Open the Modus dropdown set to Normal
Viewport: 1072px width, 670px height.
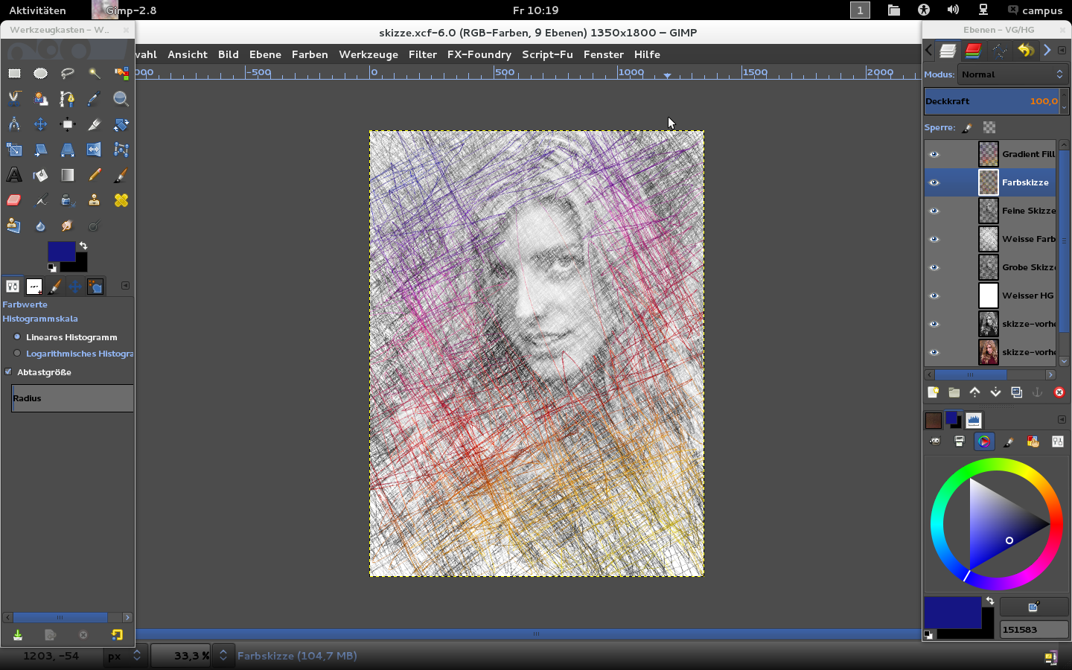(1012, 74)
